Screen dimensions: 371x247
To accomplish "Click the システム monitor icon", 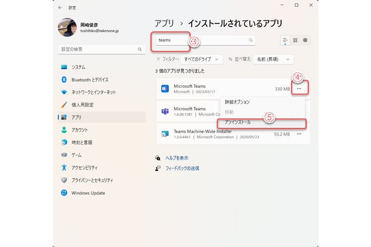I will coord(64,67).
